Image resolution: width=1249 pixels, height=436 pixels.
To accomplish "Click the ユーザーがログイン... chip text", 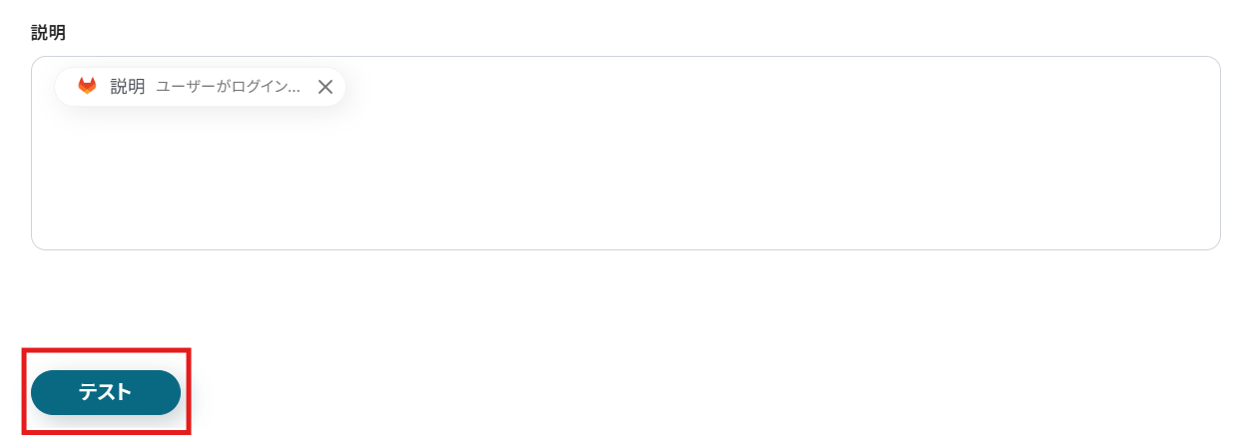I will click(x=229, y=87).
